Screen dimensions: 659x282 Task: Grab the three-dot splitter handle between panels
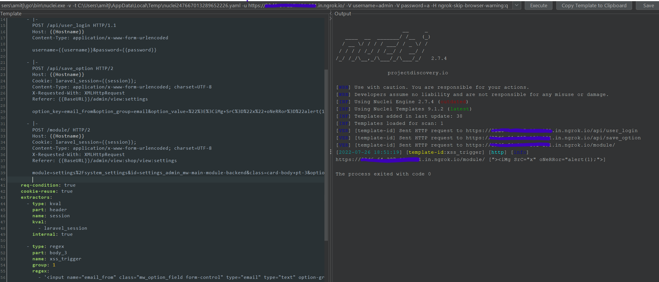330,152
